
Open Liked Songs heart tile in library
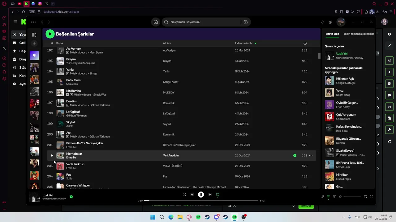[34, 55]
